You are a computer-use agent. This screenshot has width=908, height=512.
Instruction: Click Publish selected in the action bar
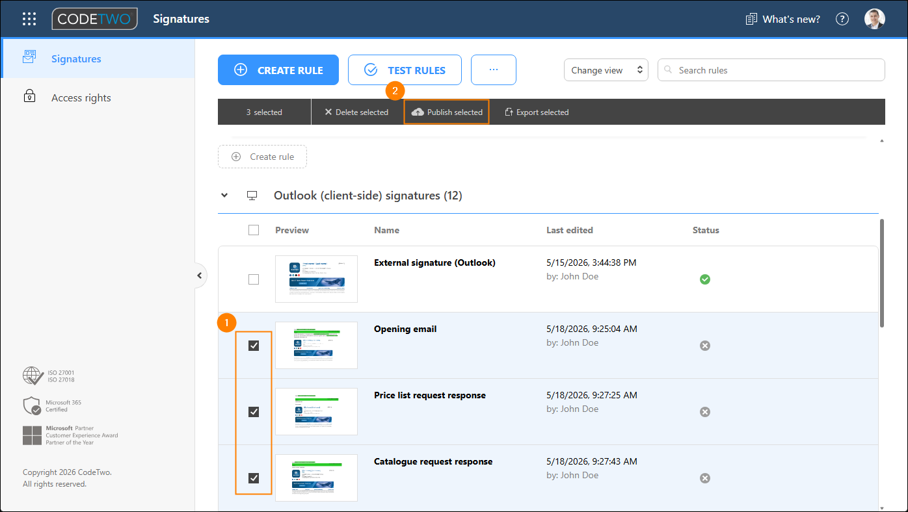(447, 112)
